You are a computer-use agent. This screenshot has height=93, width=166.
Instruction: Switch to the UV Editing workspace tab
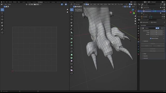pyautogui.click(x=40, y=2)
